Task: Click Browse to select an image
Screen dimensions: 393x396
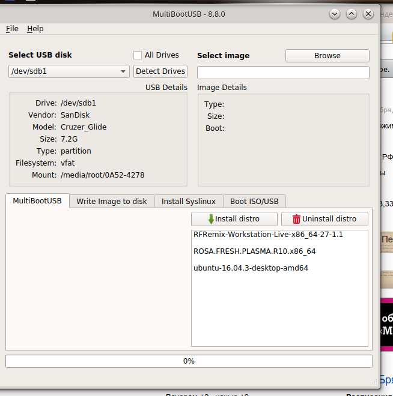Action: pyautogui.click(x=327, y=56)
